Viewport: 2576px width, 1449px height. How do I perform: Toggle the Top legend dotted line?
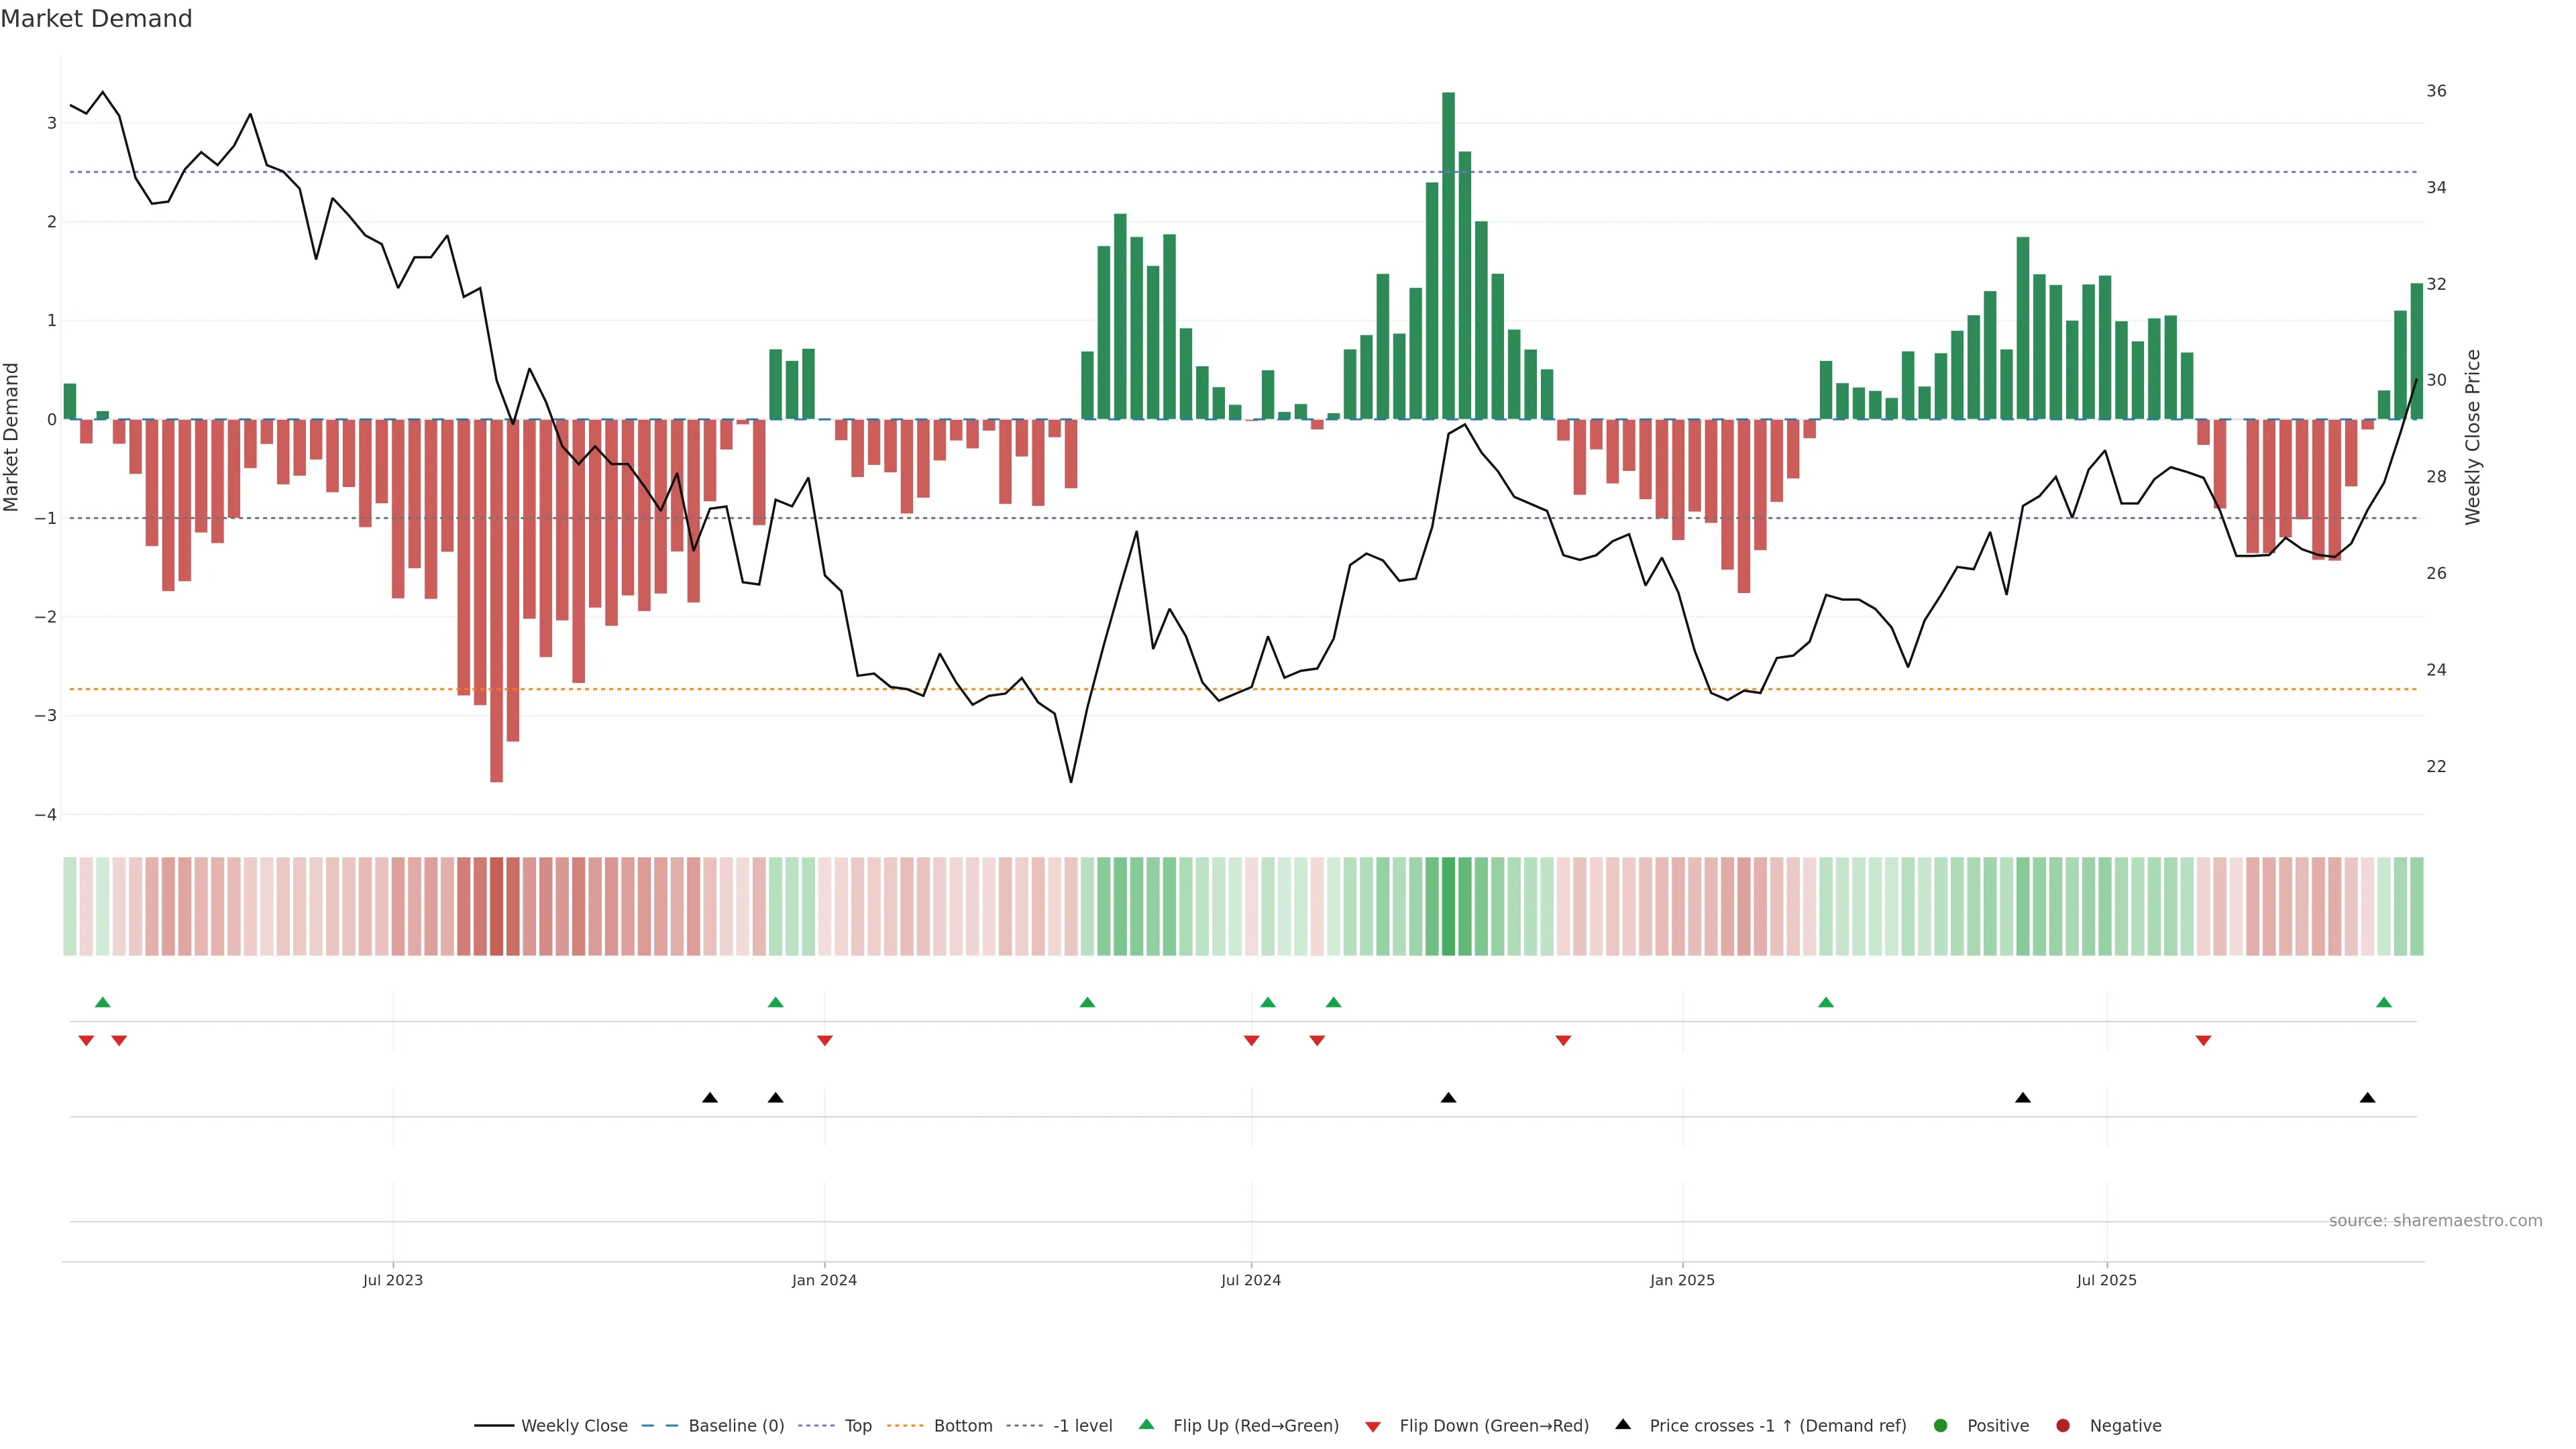817,1426
